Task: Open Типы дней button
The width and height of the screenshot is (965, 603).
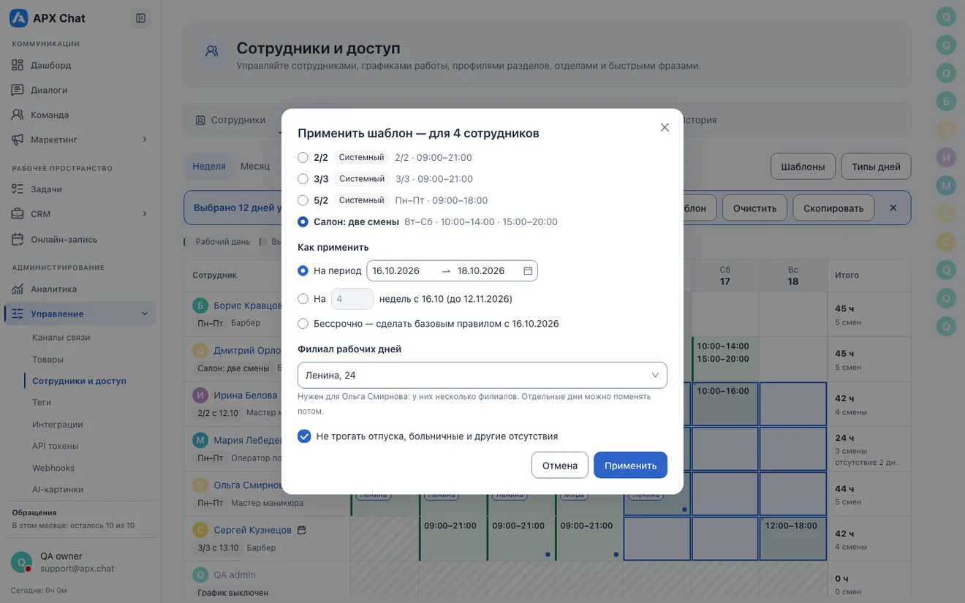Action: [876, 166]
